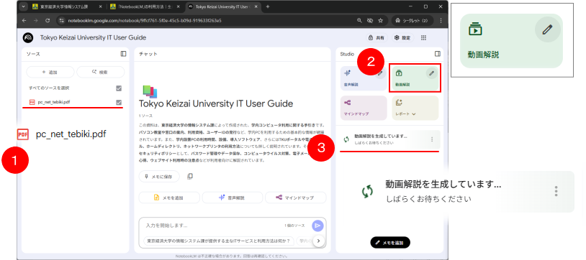
Task: Open the 音声解説 card in Studio panel
Action: point(364,78)
